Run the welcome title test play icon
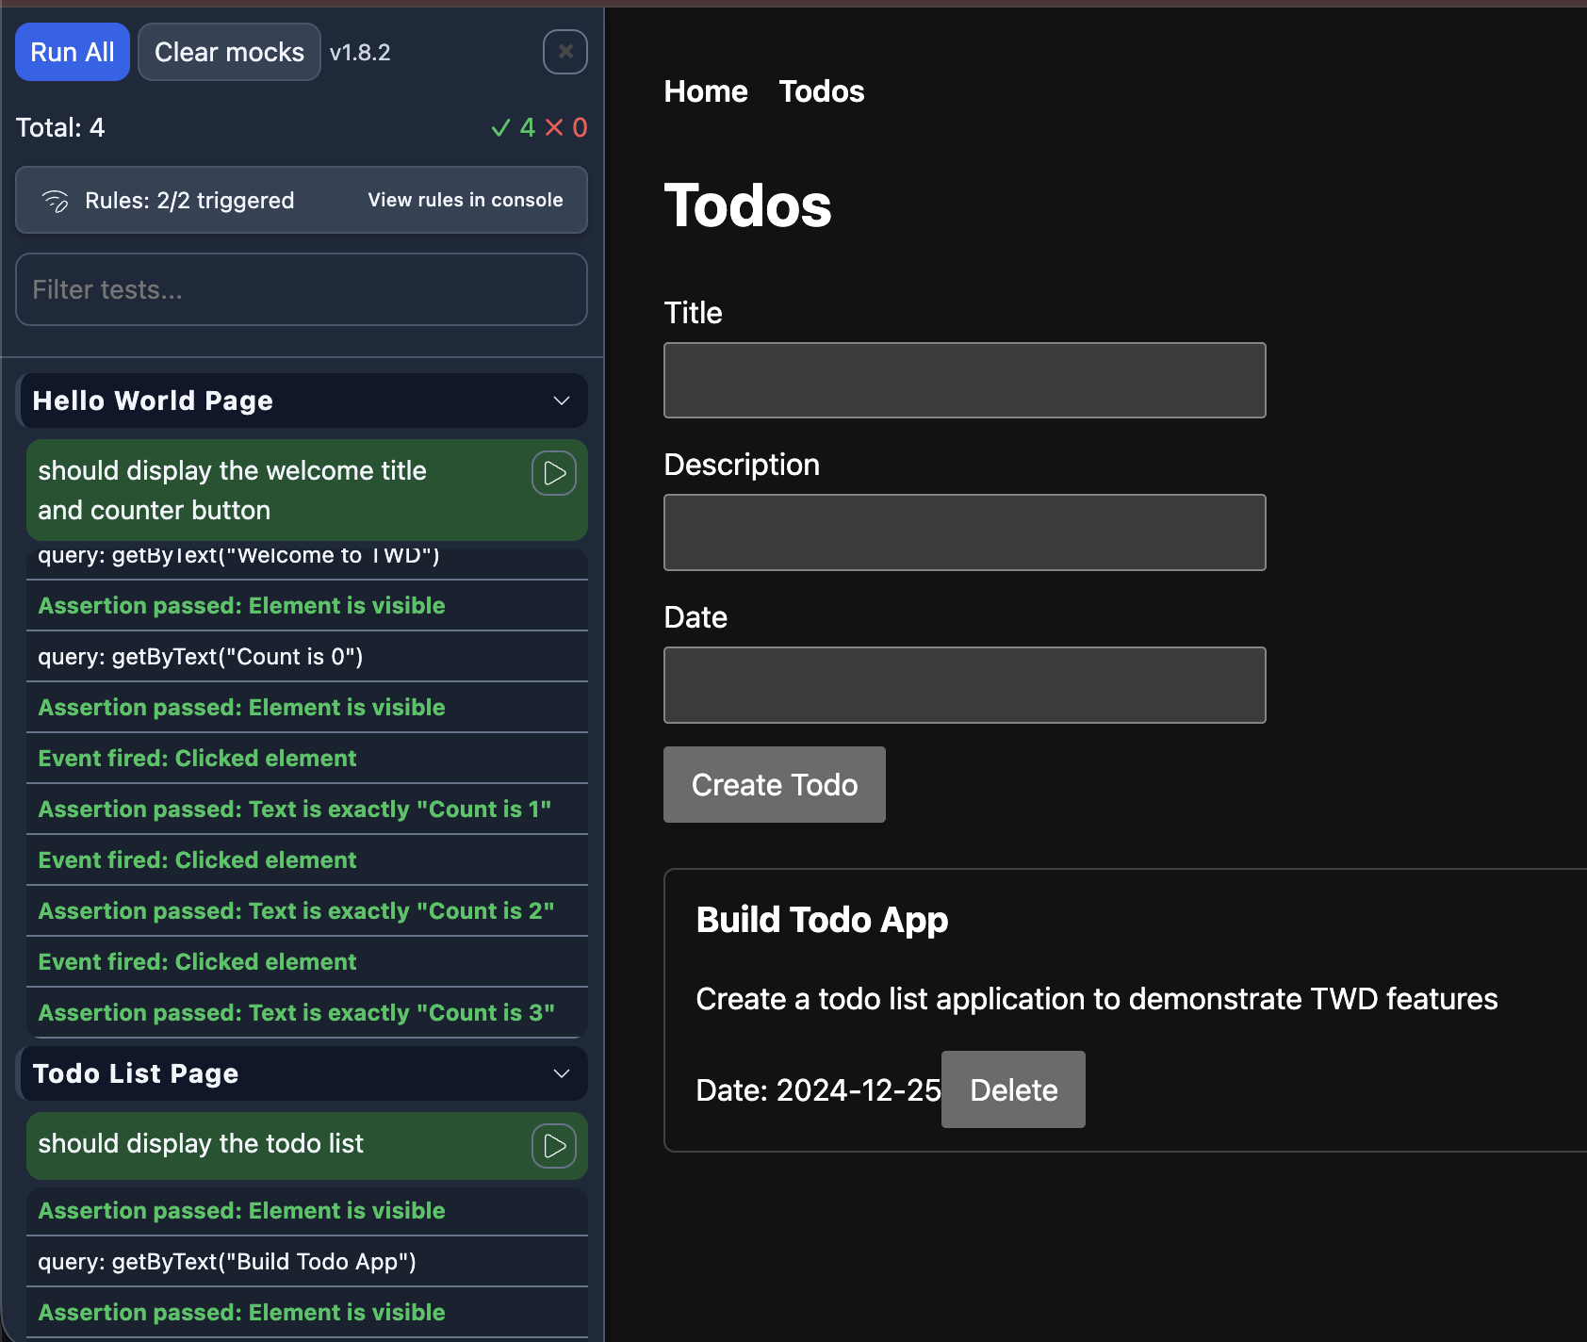The width and height of the screenshot is (1587, 1342). click(x=554, y=473)
